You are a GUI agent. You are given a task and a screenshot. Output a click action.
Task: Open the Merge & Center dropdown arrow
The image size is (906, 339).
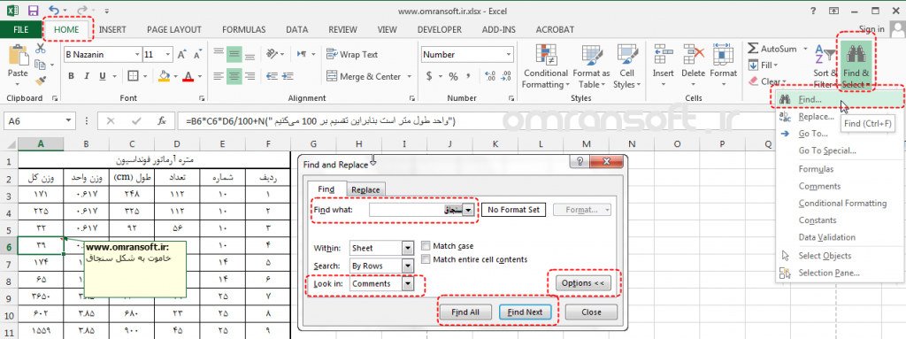409,76
